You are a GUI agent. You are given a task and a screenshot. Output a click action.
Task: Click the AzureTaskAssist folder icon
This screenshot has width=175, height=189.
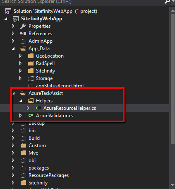point(23,93)
